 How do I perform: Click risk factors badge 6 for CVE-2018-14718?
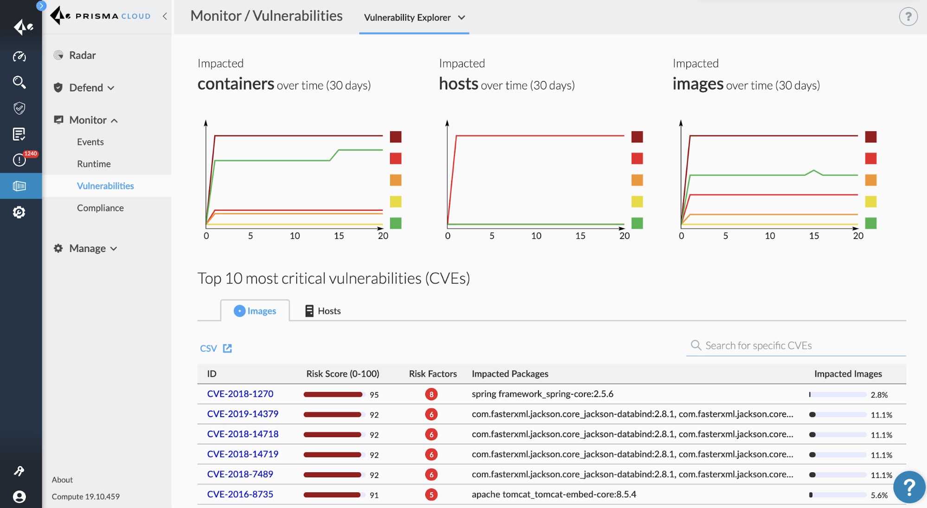click(x=431, y=434)
